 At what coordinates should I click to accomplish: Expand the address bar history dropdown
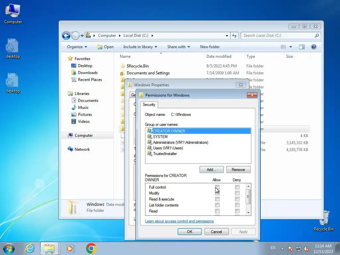pos(227,36)
